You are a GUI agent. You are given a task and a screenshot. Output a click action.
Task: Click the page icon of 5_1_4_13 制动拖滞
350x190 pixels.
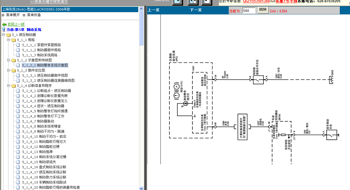pyautogui.click(x=18, y=152)
